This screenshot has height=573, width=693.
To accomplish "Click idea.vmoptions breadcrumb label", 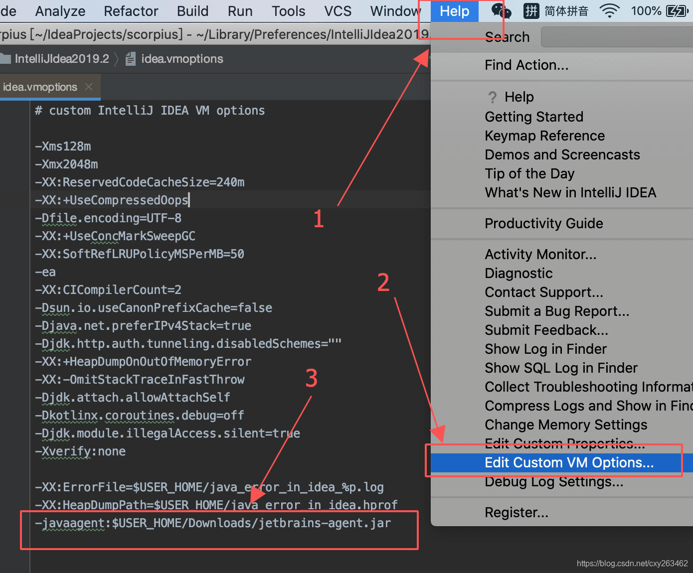I will click(182, 59).
